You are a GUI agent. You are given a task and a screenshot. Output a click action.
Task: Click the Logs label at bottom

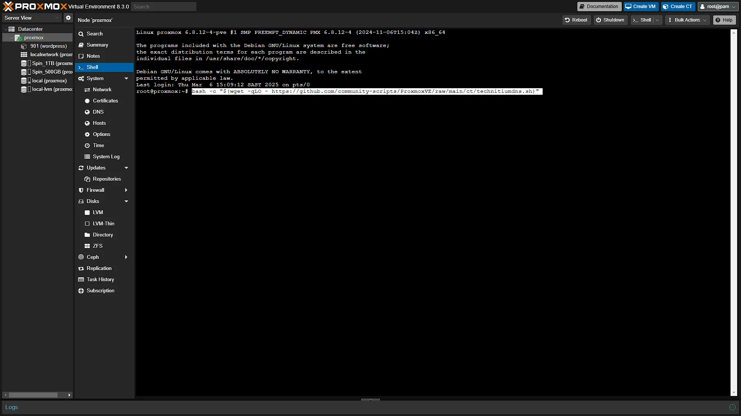12,407
